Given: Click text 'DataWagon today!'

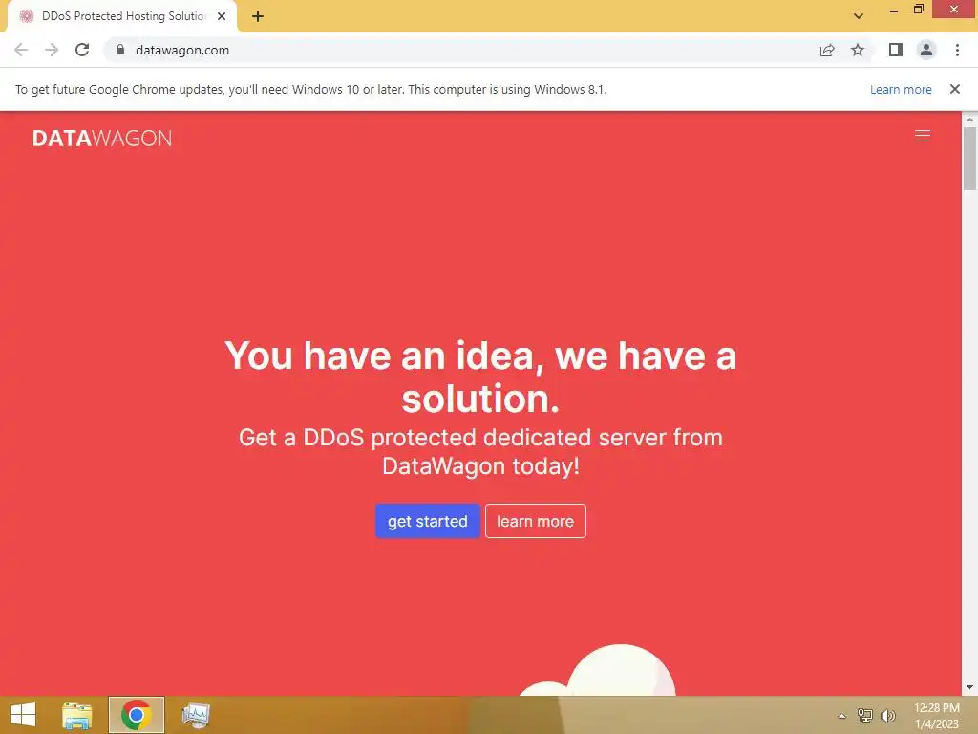Looking at the screenshot, I should [480, 466].
